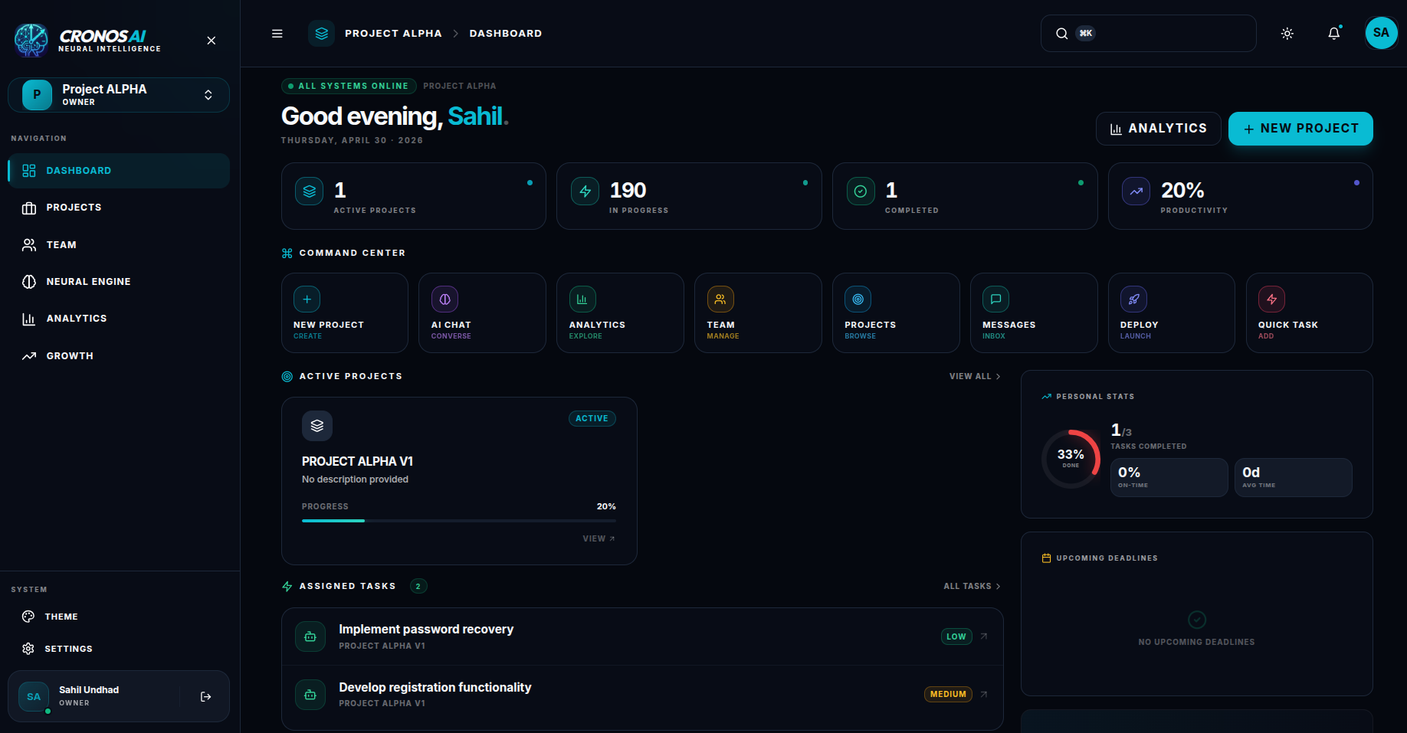This screenshot has width=1407, height=733.
Task: Open Neural Engine in the navigation
Action: 119,282
